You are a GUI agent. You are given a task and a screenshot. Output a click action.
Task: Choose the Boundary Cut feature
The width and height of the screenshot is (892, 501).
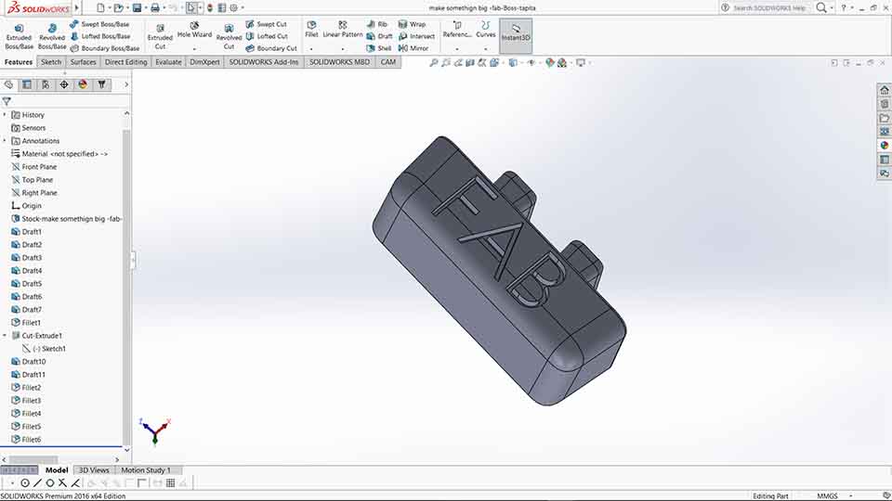point(271,48)
